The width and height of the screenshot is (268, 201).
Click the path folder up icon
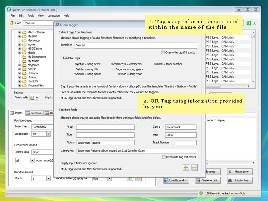[12, 23]
